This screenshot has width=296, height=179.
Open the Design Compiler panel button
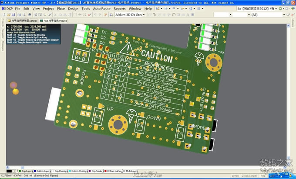coord(250,176)
